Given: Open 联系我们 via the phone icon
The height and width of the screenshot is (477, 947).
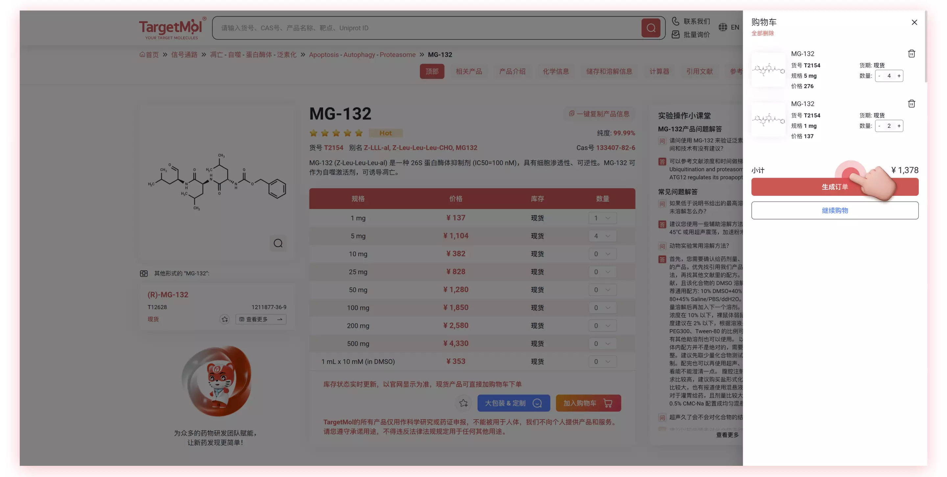Looking at the screenshot, I should [x=676, y=21].
